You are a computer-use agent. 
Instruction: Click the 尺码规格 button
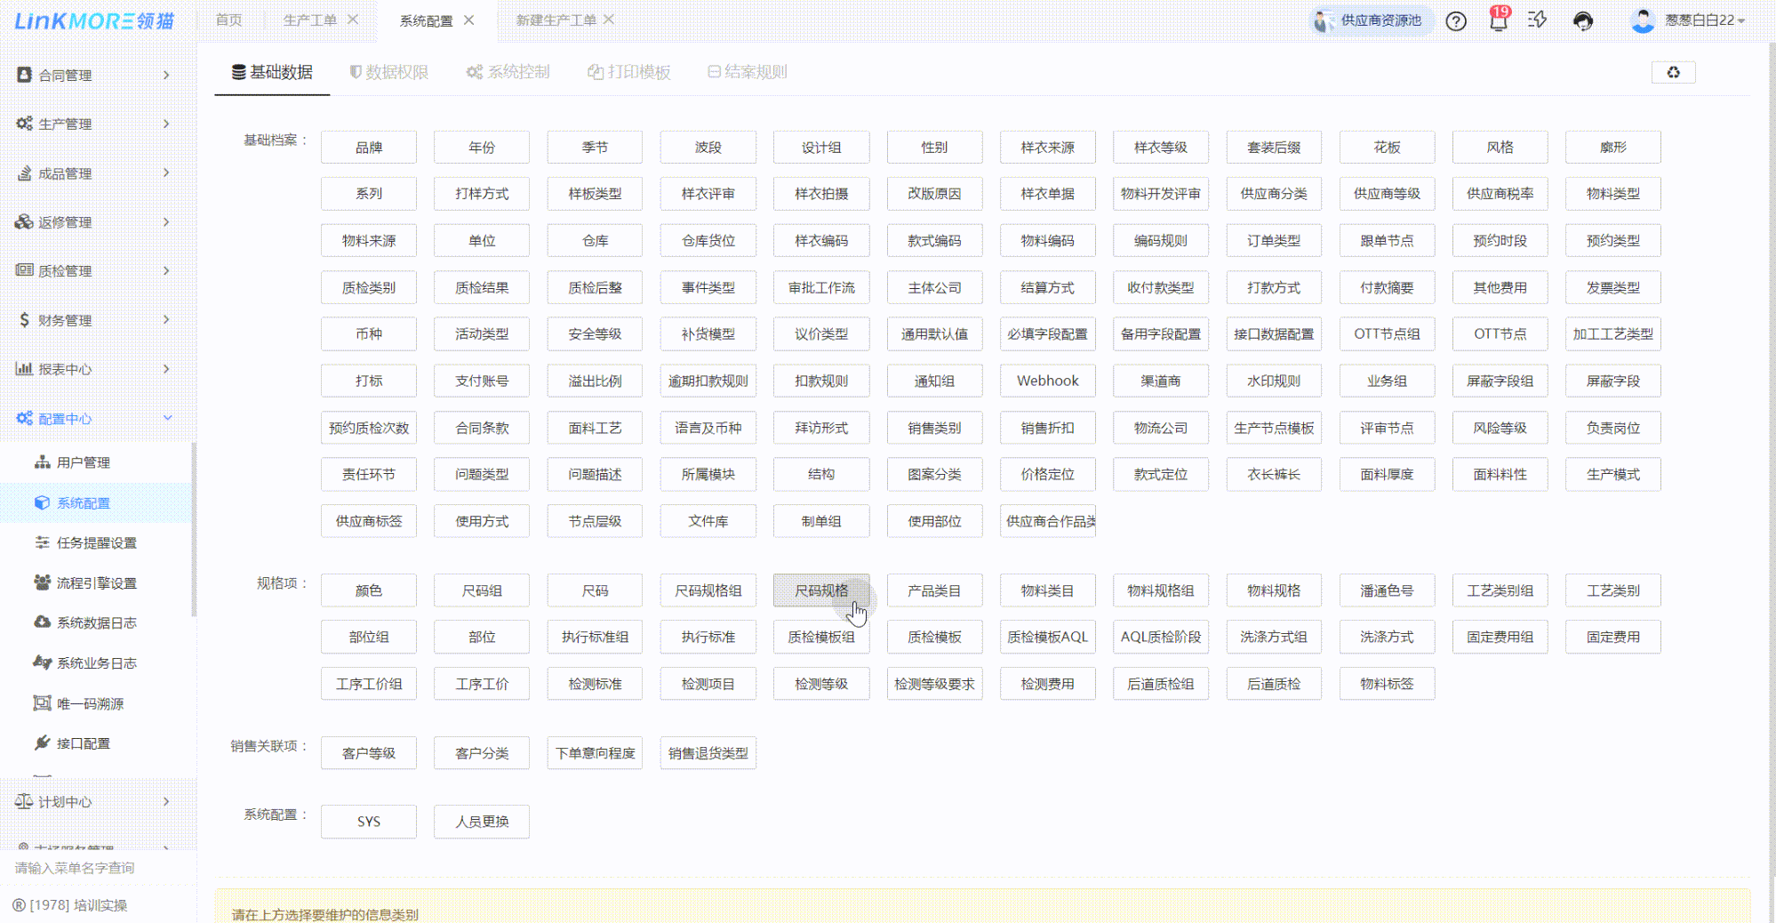tap(820, 590)
